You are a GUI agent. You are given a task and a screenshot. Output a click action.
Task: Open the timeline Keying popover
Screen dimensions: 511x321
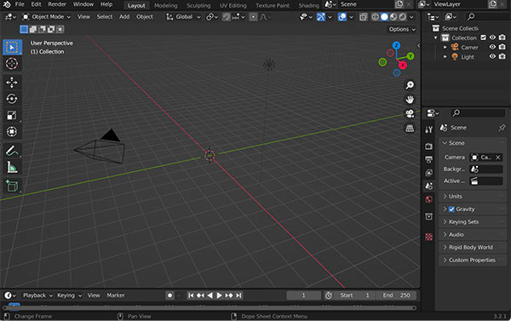click(x=69, y=295)
